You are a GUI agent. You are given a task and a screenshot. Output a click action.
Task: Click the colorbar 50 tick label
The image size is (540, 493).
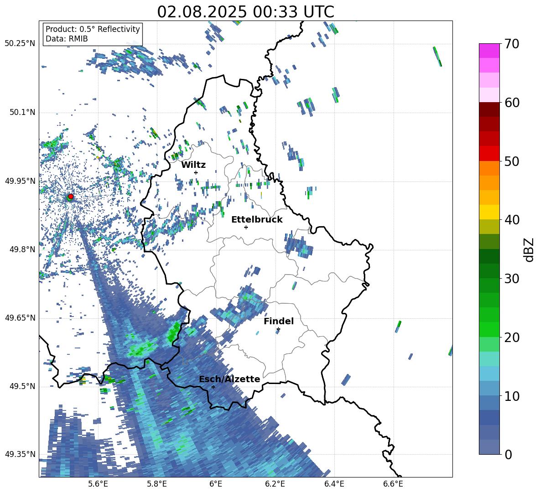pos(511,161)
